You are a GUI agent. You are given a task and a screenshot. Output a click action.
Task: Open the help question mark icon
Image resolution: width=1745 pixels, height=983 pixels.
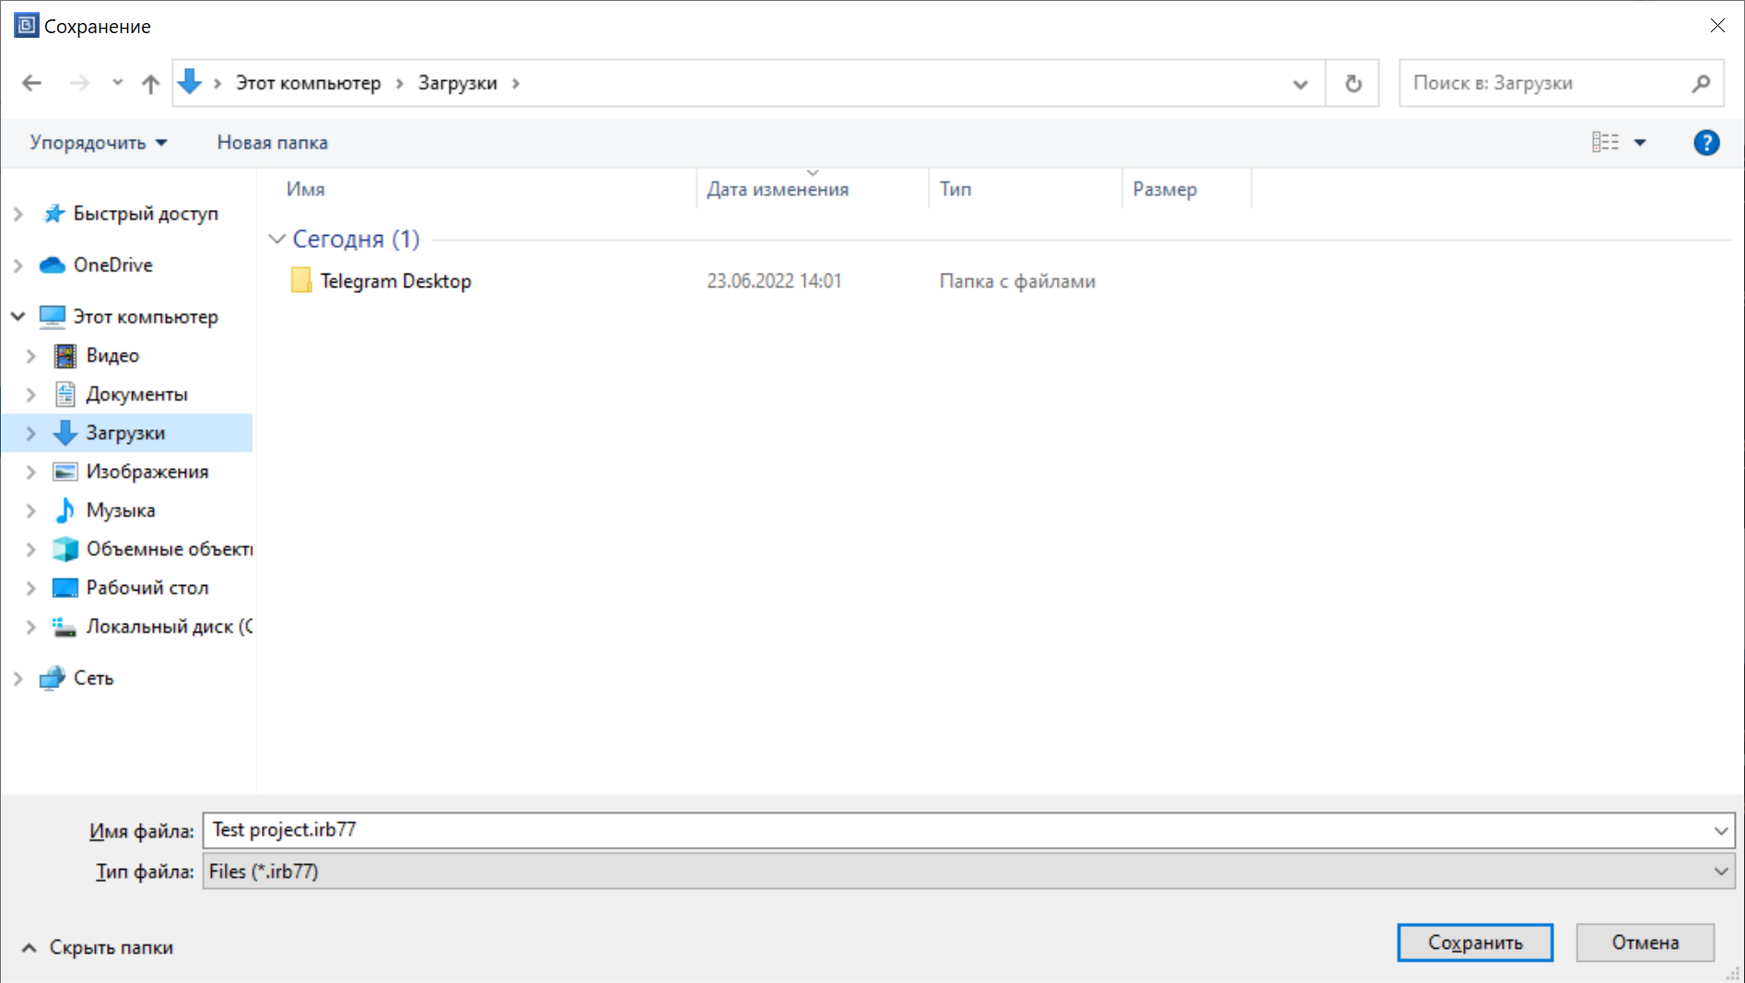point(1705,143)
